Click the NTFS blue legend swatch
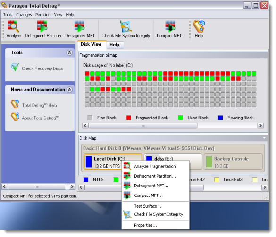The height and width of the screenshot is (237, 276). click(86, 179)
